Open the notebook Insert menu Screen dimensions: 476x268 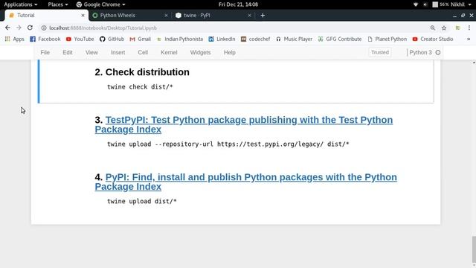(118, 53)
